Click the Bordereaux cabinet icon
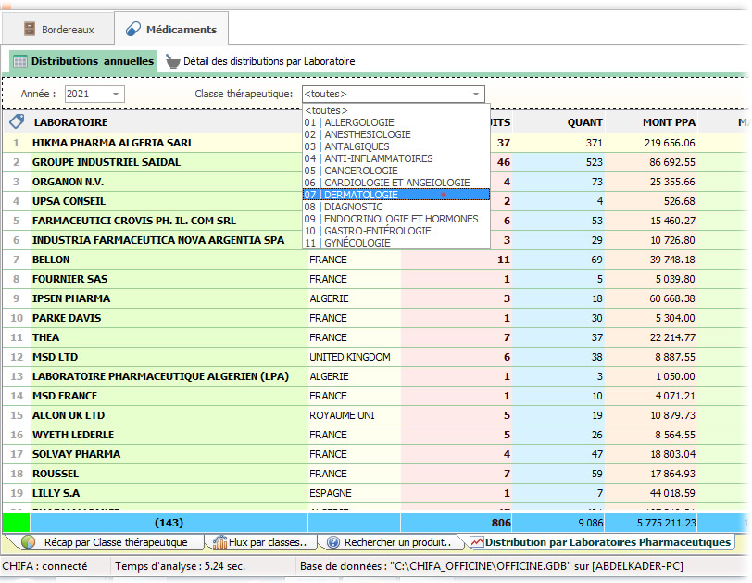752x583 pixels. pyautogui.click(x=29, y=30)
